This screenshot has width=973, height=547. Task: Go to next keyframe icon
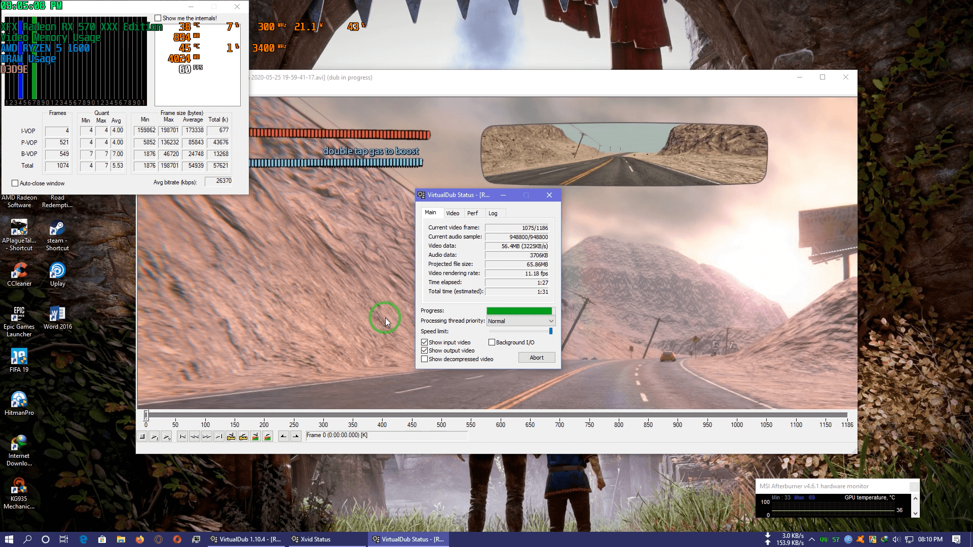[243, 436]
